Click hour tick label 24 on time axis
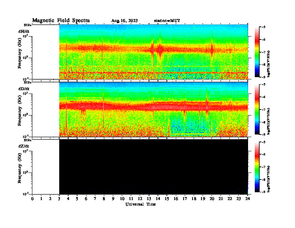Viewport: 295px width, 228px height. (248, 199)
